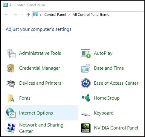Click the window title bar Control Panel icon
The width and height of the screenshot is (145, 137).
point(5,5)
